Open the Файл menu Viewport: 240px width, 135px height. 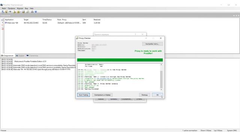4,8
